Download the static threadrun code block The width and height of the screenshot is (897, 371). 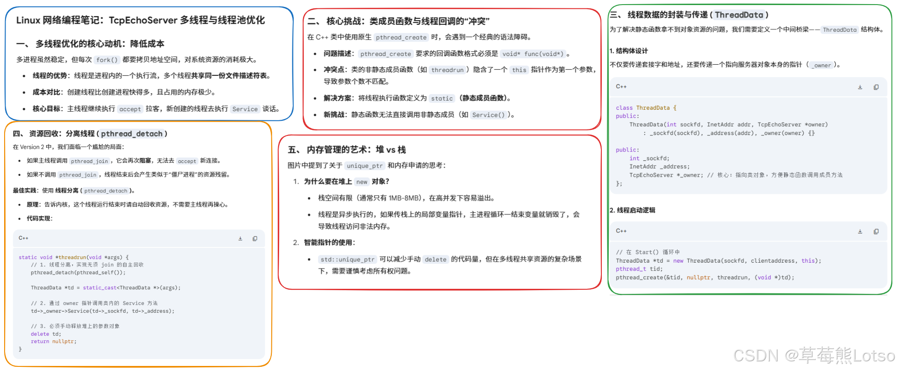click(240, 239)
